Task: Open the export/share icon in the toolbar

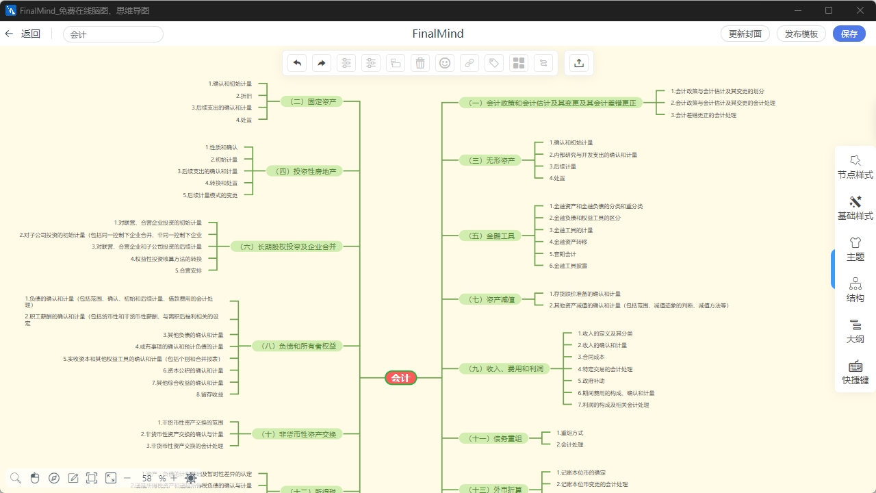Action: [x=578, y=62]
